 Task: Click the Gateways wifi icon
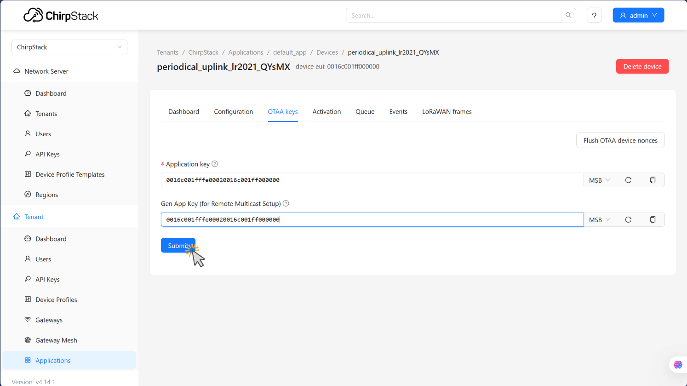coord(28,319)
